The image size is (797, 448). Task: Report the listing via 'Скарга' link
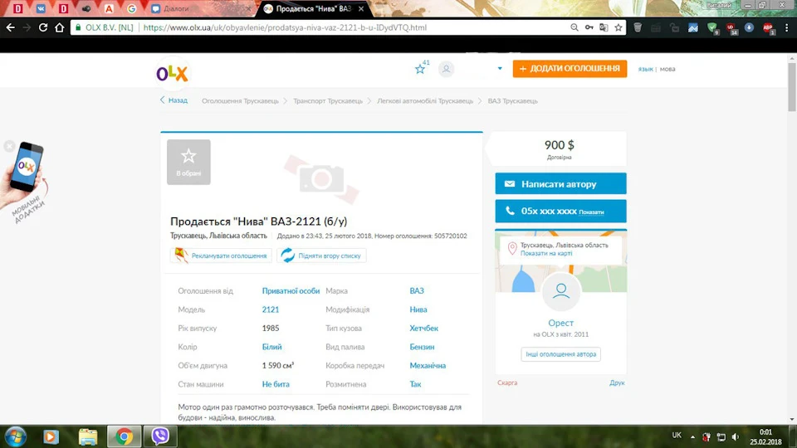(x=507, y=383)
